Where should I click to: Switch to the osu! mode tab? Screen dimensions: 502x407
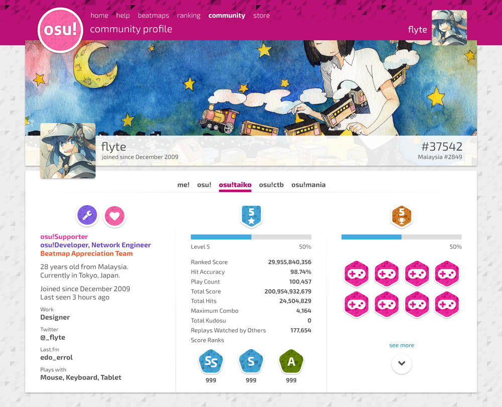(204, 185)
